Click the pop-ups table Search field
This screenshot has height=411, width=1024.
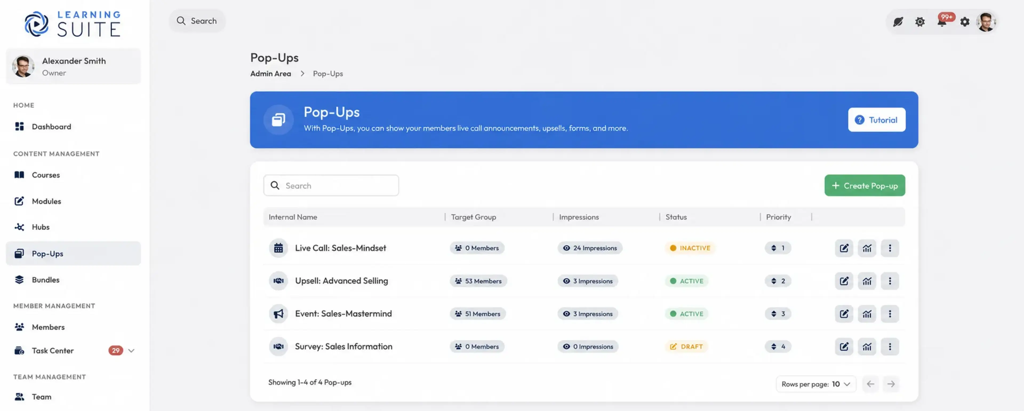(x=331, y=185)
